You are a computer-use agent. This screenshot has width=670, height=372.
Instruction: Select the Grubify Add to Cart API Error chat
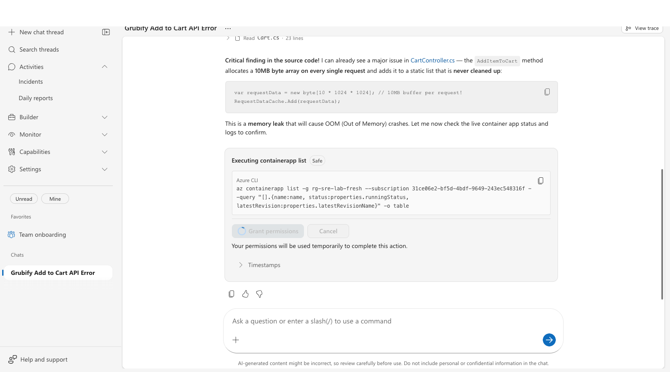click(x=58, y=273)
